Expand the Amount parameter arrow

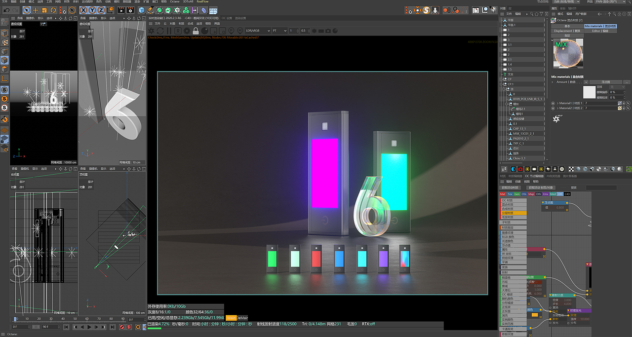coord(552,82)
